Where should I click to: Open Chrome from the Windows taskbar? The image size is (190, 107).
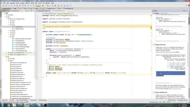[x=8, y=105]
